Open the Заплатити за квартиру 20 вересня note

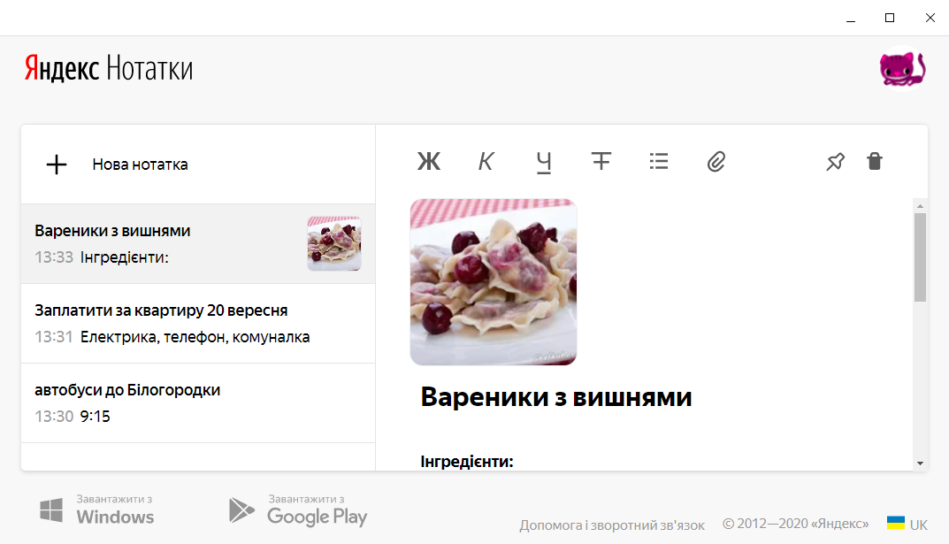198,324
